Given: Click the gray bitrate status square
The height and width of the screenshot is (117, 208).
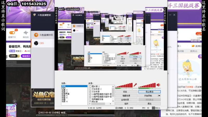Looking at the screenshot, I should tap(153, 108).
